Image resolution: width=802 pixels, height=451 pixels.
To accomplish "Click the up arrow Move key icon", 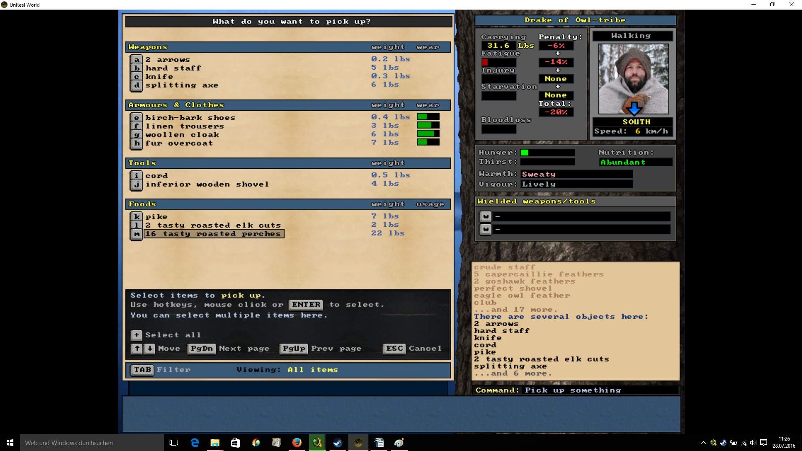I will point(137,348).
